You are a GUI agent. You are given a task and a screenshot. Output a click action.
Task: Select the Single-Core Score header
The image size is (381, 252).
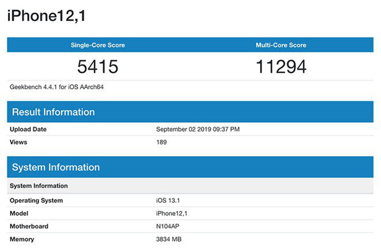97,45
